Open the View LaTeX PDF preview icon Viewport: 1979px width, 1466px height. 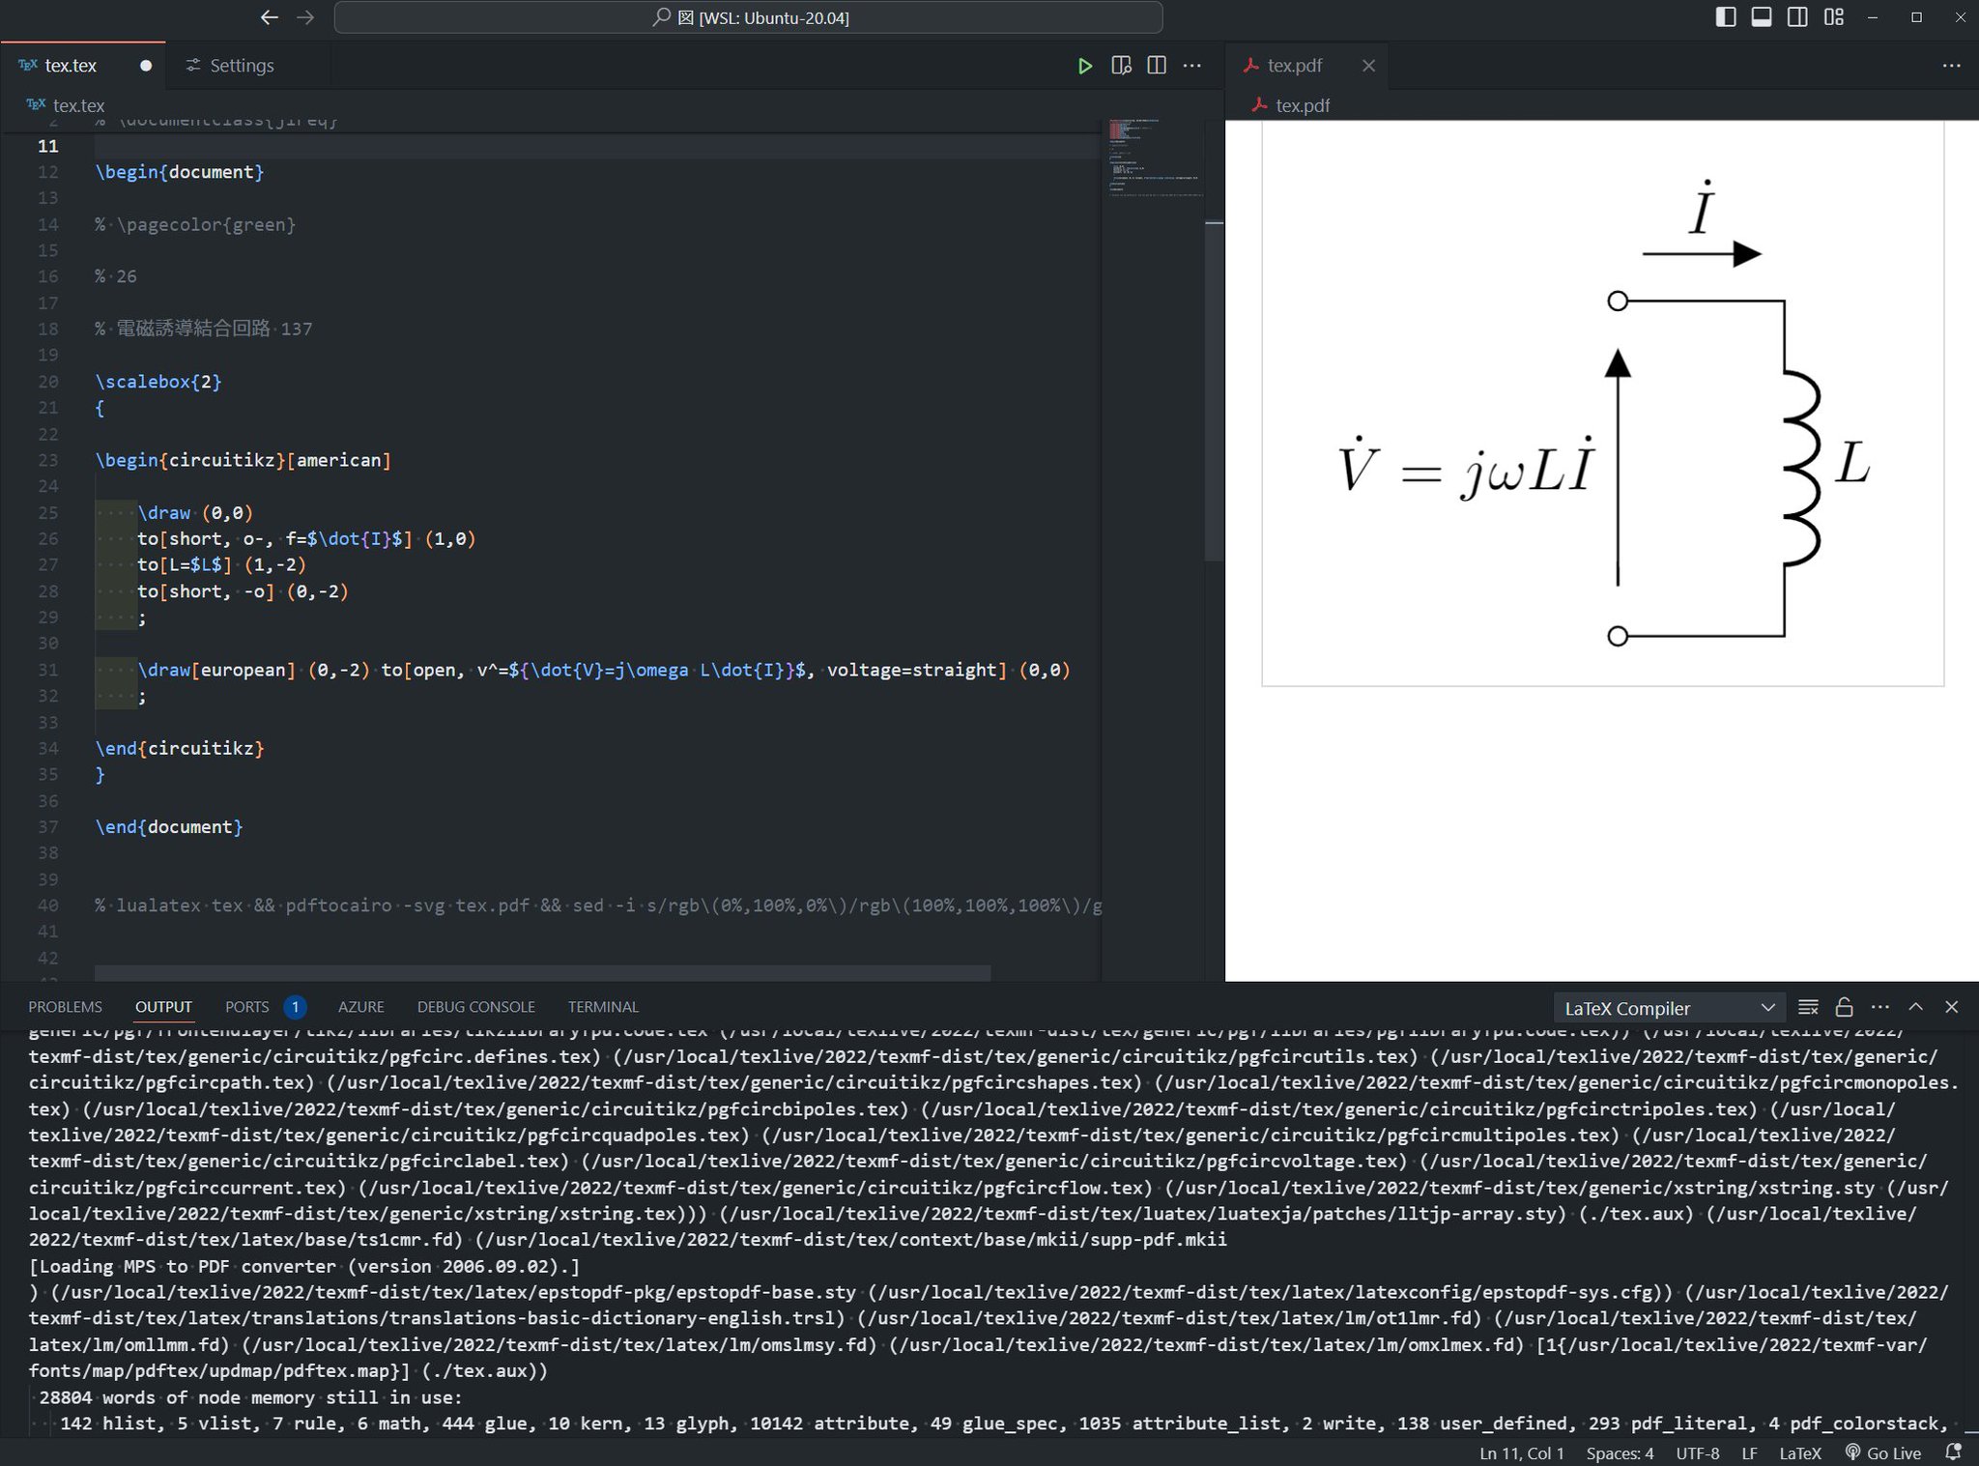click(x=1121, y=66)
